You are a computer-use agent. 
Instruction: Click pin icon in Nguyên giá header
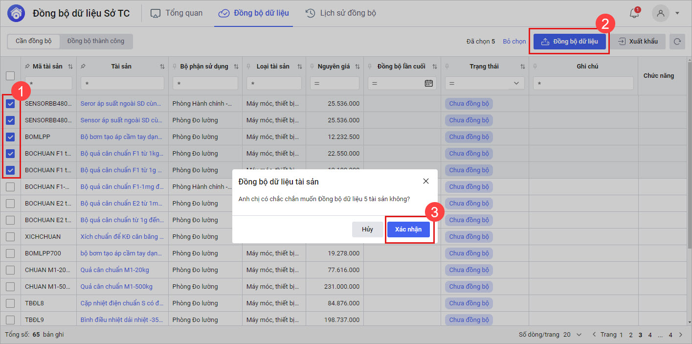[313, 66]
